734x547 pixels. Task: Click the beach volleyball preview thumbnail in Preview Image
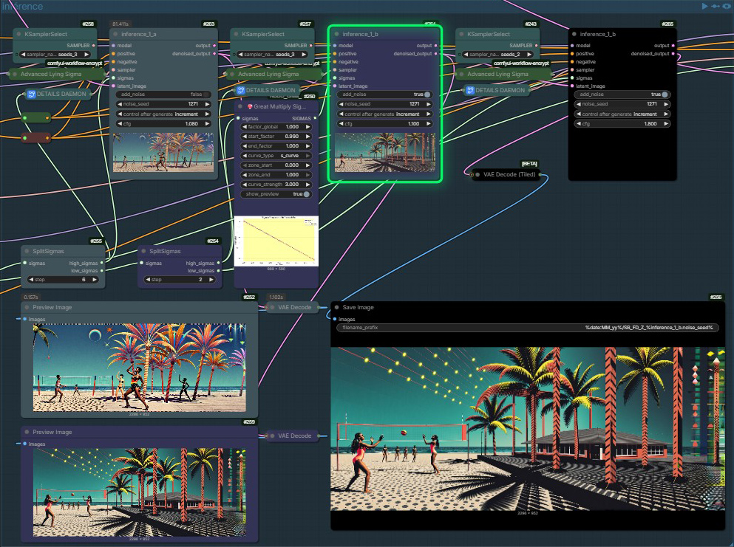137,369
